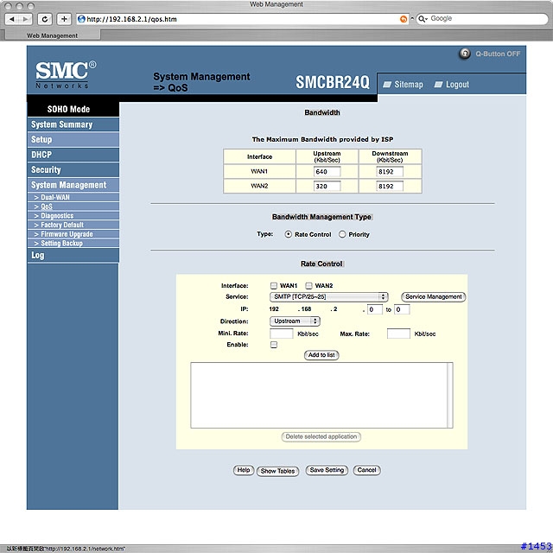Click the Q-Button OFF power icon

point(465,54)
